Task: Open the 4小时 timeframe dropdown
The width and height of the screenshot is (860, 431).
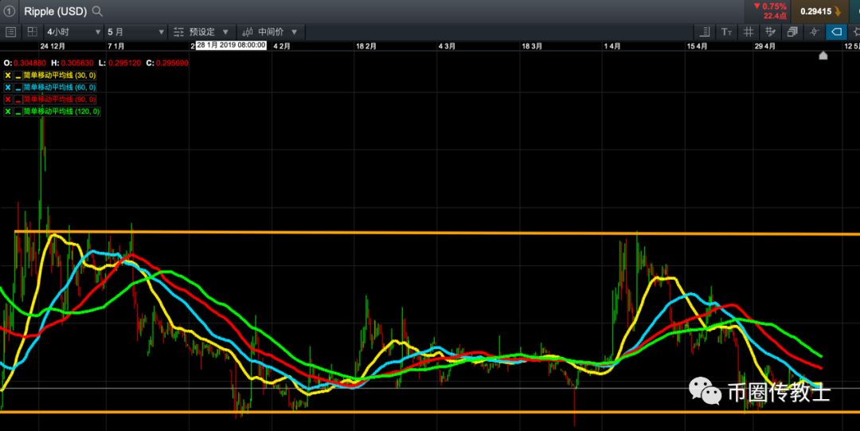Action: point(73,32)
